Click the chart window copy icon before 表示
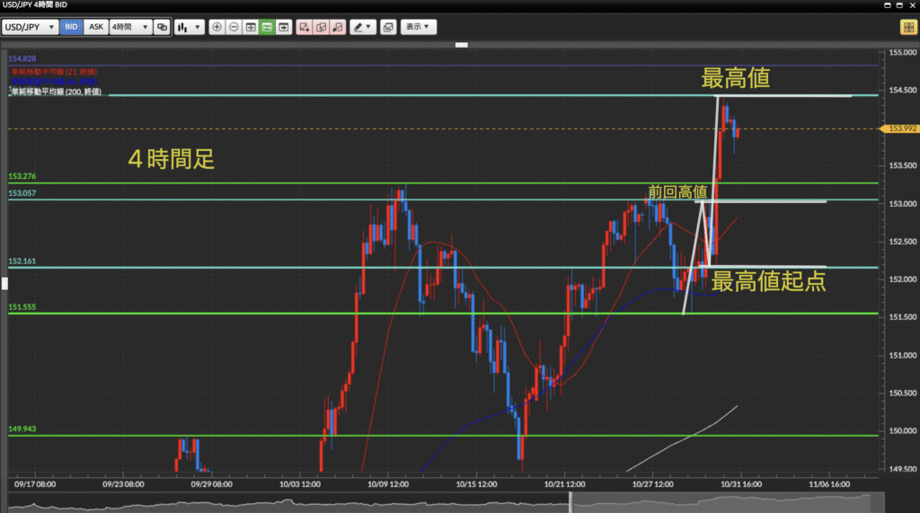Image resolution: width=920 pixels, height=513 pixels. [387, 27]
